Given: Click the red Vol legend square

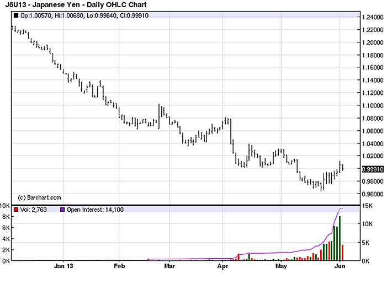Looking at the screenshot, I should click(16, 210).
